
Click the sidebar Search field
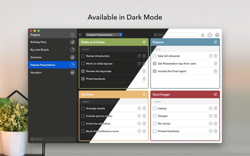52,139
